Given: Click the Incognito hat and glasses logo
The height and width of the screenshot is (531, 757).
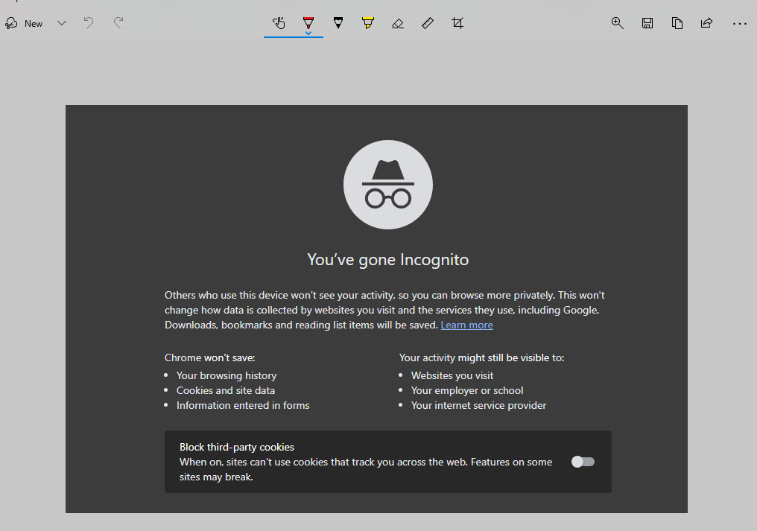Looking at the screenshot, I should click(388, 185).
